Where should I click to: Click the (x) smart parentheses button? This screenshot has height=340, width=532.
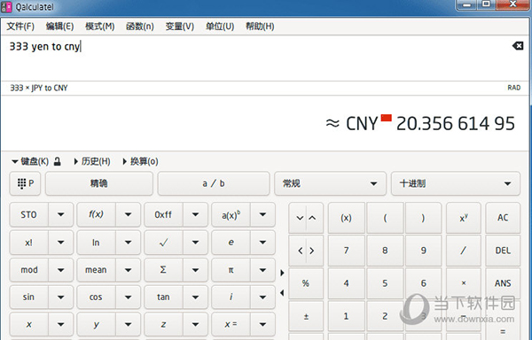347,218
